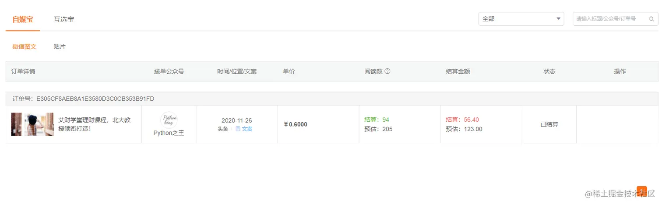
Task: Click the Python之王 account name
Action: point(169,133)
